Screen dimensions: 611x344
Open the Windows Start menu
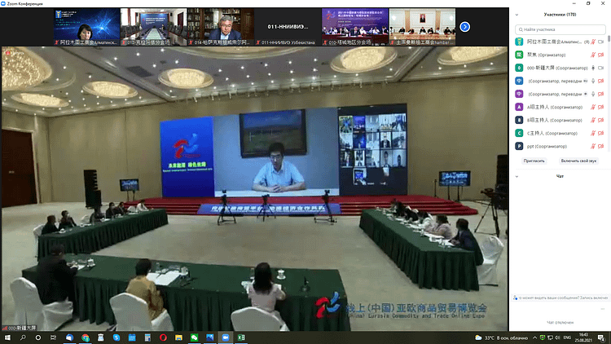click(7, 337)
